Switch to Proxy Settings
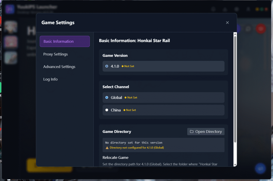The image size is (273, 181). click(x=55, y=54)
